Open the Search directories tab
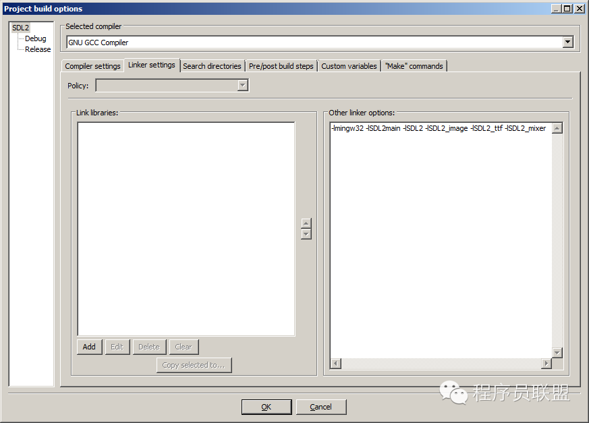 (x=212, y=66)
